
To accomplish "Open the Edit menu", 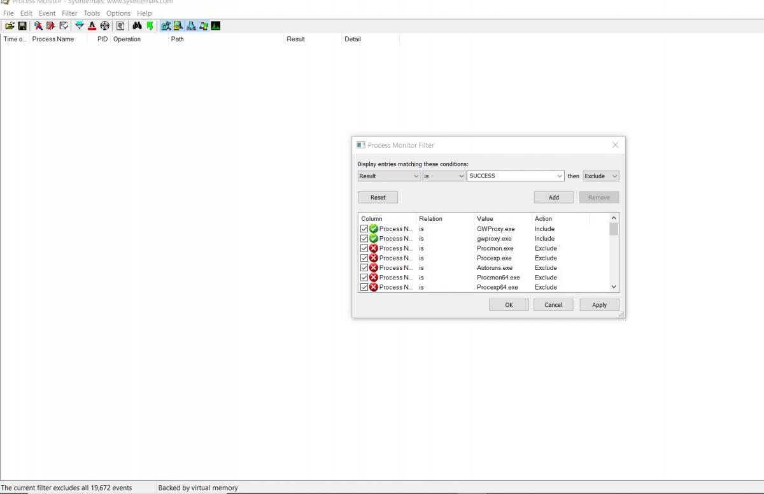I will (x=26, y=13).
